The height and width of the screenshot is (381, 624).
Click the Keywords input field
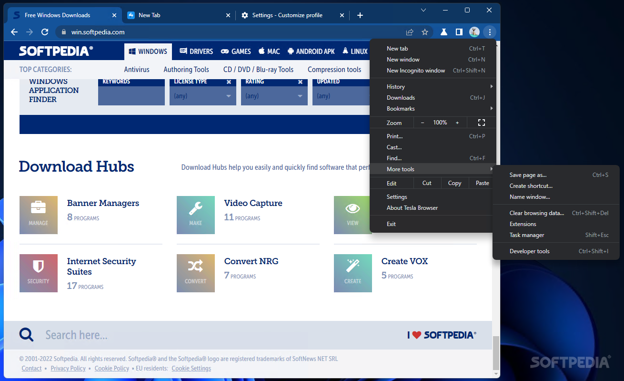click(131, 96)
